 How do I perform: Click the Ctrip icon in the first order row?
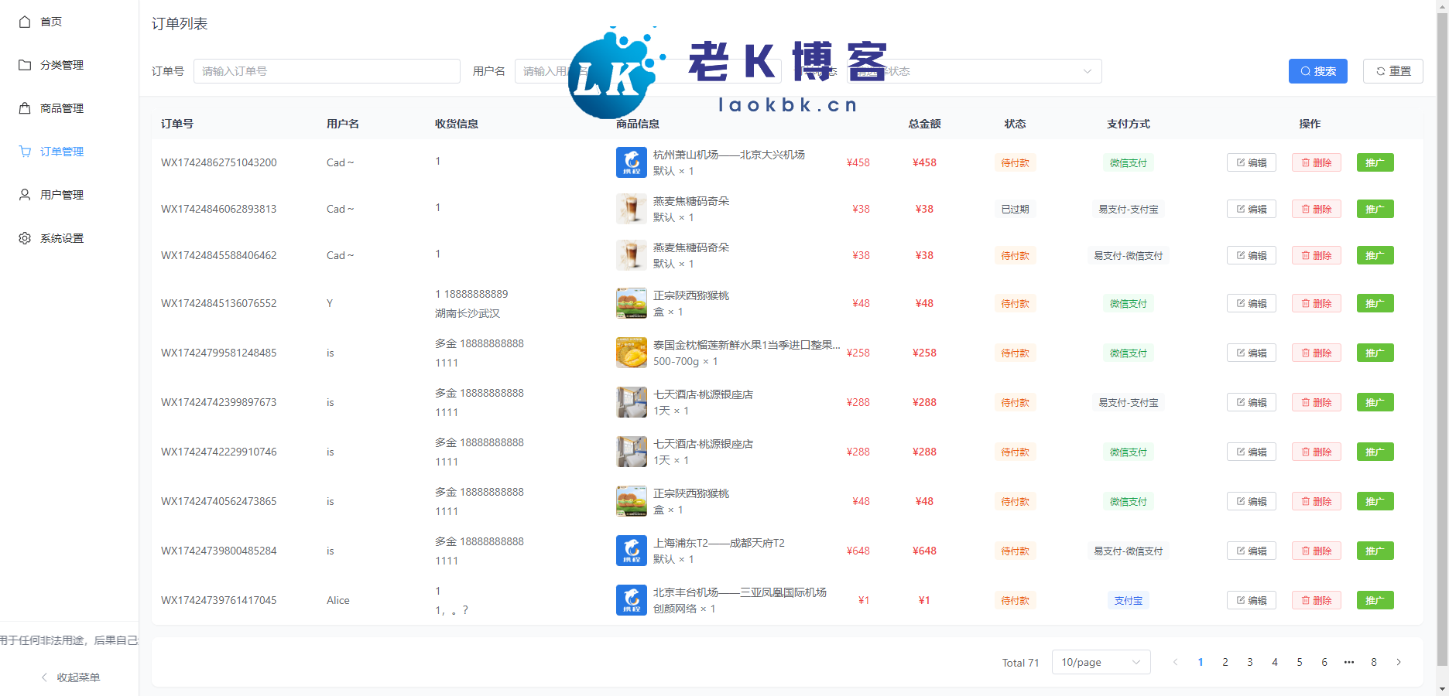point(631,162)
